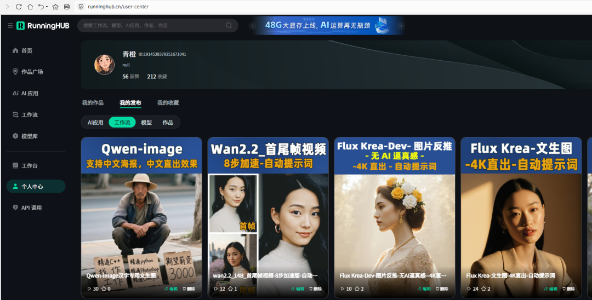This screenshot has width=592, height=300.
Task: Click the RunningHUB logo
Action: pyautogui.click(x=43, y=26)
